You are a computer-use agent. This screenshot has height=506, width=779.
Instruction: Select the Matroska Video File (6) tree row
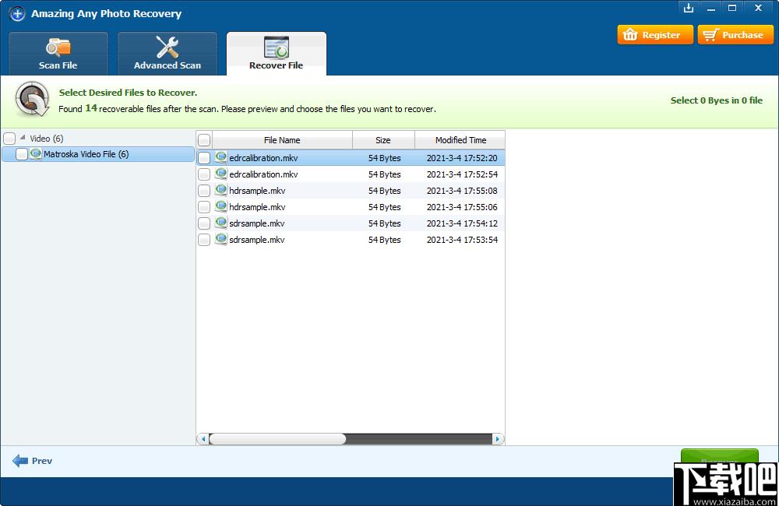tap(98, 154)
